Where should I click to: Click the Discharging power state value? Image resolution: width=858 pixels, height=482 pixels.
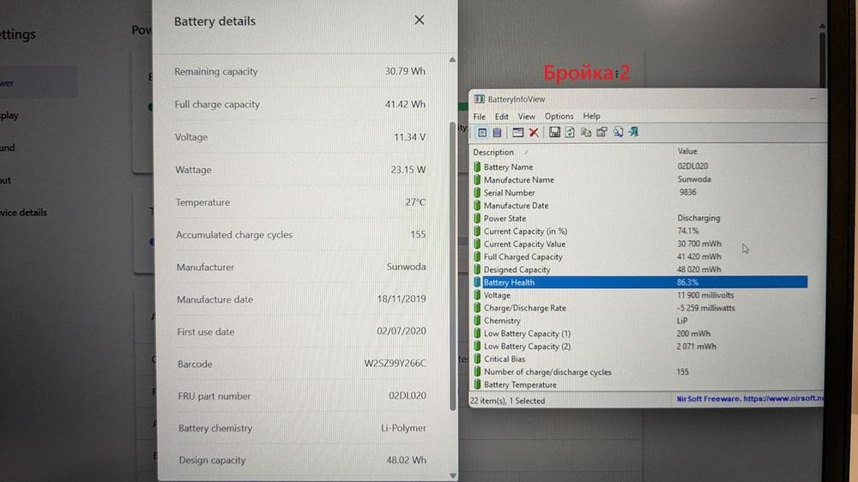698,218
